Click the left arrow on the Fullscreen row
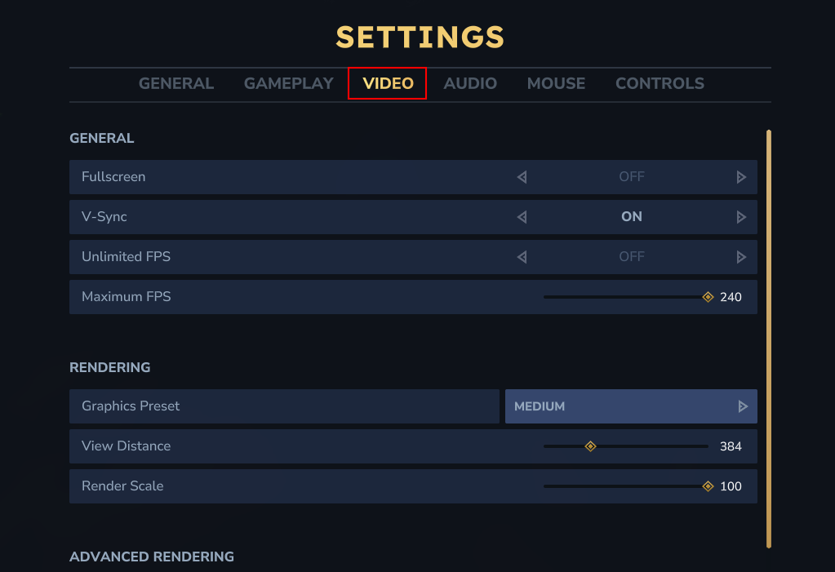 tap(522, 177)
